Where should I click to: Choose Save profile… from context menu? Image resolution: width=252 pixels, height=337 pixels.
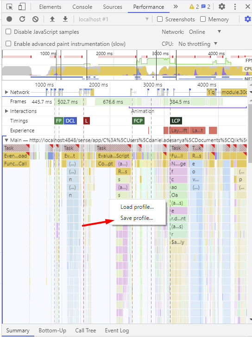click(137, 218)
